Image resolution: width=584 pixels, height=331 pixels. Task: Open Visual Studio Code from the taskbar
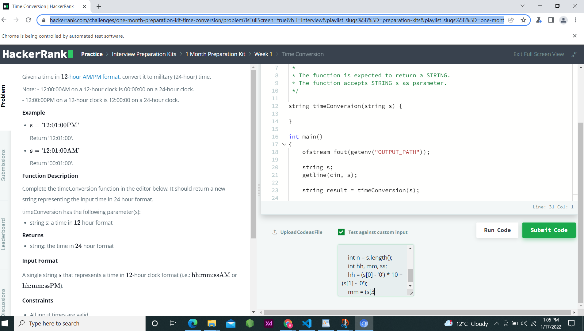[307, 323]
